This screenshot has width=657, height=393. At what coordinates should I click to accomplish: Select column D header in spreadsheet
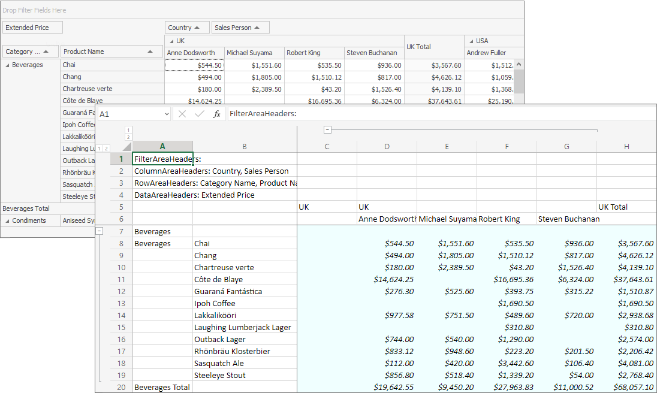point(387,147)
